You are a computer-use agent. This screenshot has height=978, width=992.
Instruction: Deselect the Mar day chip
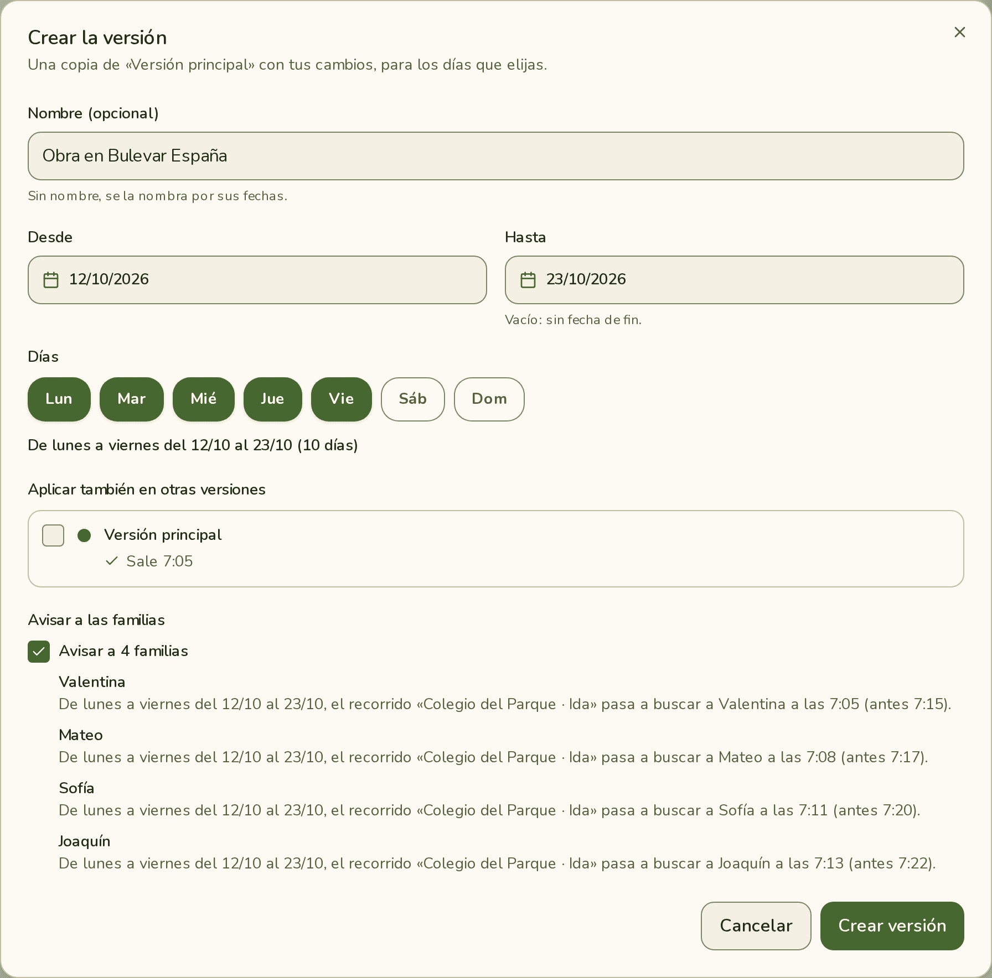132,399
